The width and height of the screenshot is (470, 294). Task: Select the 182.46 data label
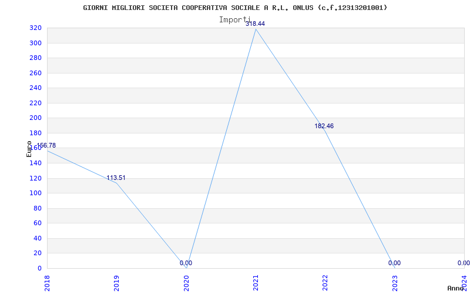[324, 126]
